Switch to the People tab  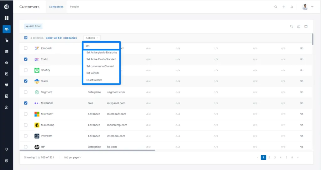tap(74, 7)
